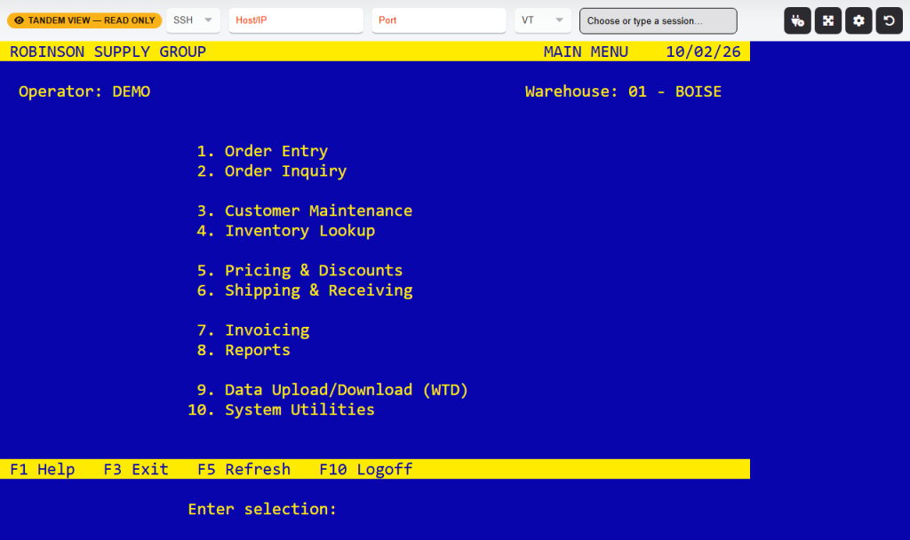Viewport: 910px width, 540px height.
Task: Select 3. Customer Maintenance menu option
Action: (x=305, y=210)
